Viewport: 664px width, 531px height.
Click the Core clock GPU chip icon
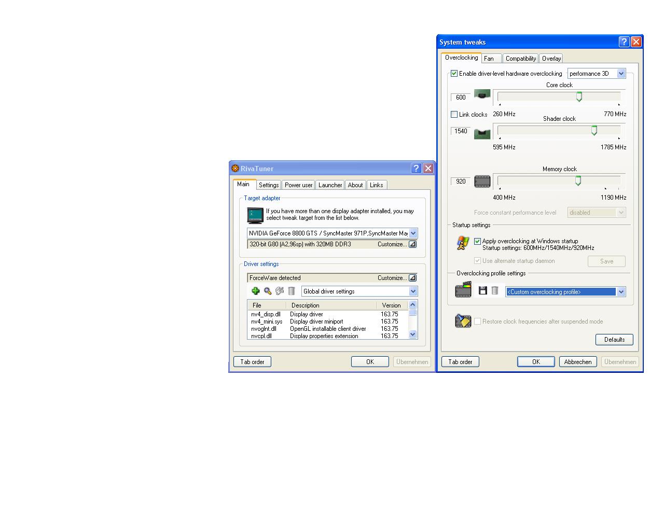click(x=482, y=95)
